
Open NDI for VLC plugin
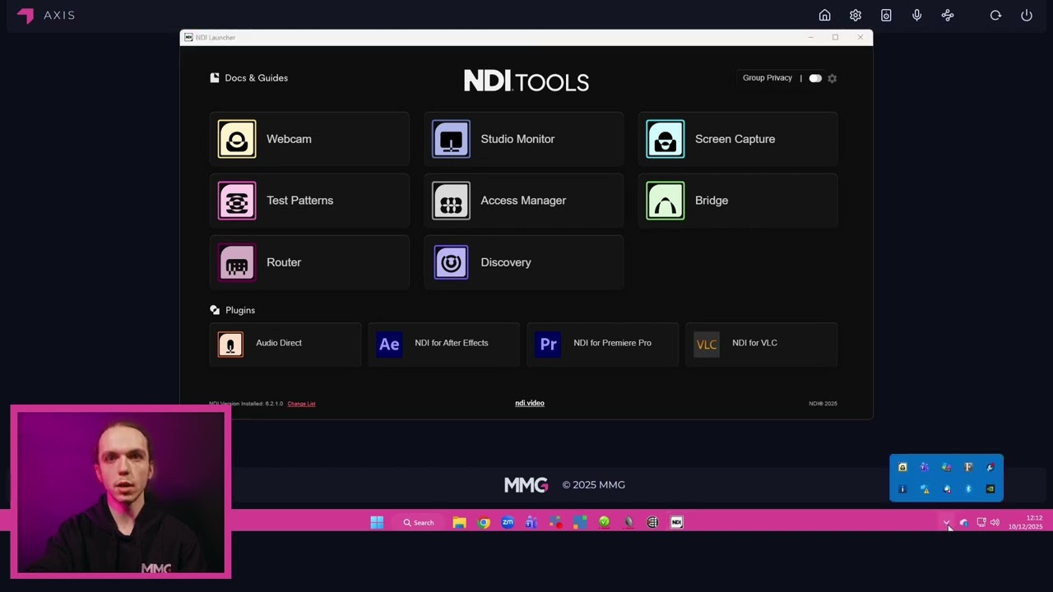pos(761,344)
